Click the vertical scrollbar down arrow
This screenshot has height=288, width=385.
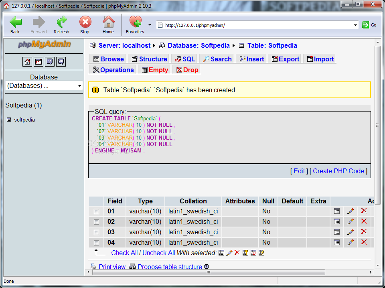pos(378,266)
